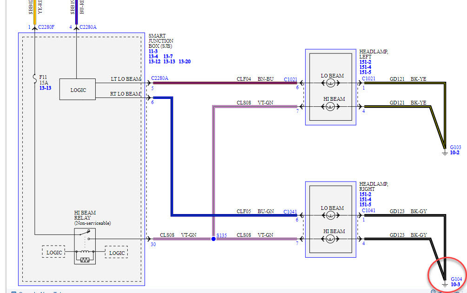The image size is (467, 293).
Task: Select the right headlamp HI BEAM bulb symbol
Action: click(330, 239)
